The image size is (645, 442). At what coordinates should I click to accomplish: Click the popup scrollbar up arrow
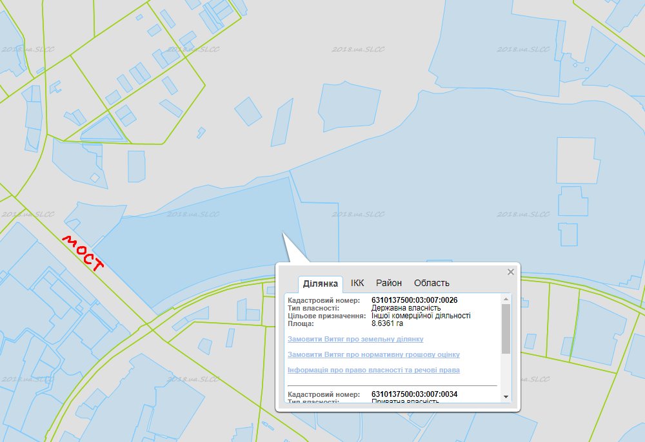(x=506, y=300)
